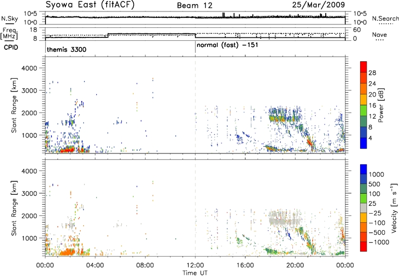This screenshot has width=399, height=276.
Task: Click the '28' label on power colorbar
Action: (372, 73)
